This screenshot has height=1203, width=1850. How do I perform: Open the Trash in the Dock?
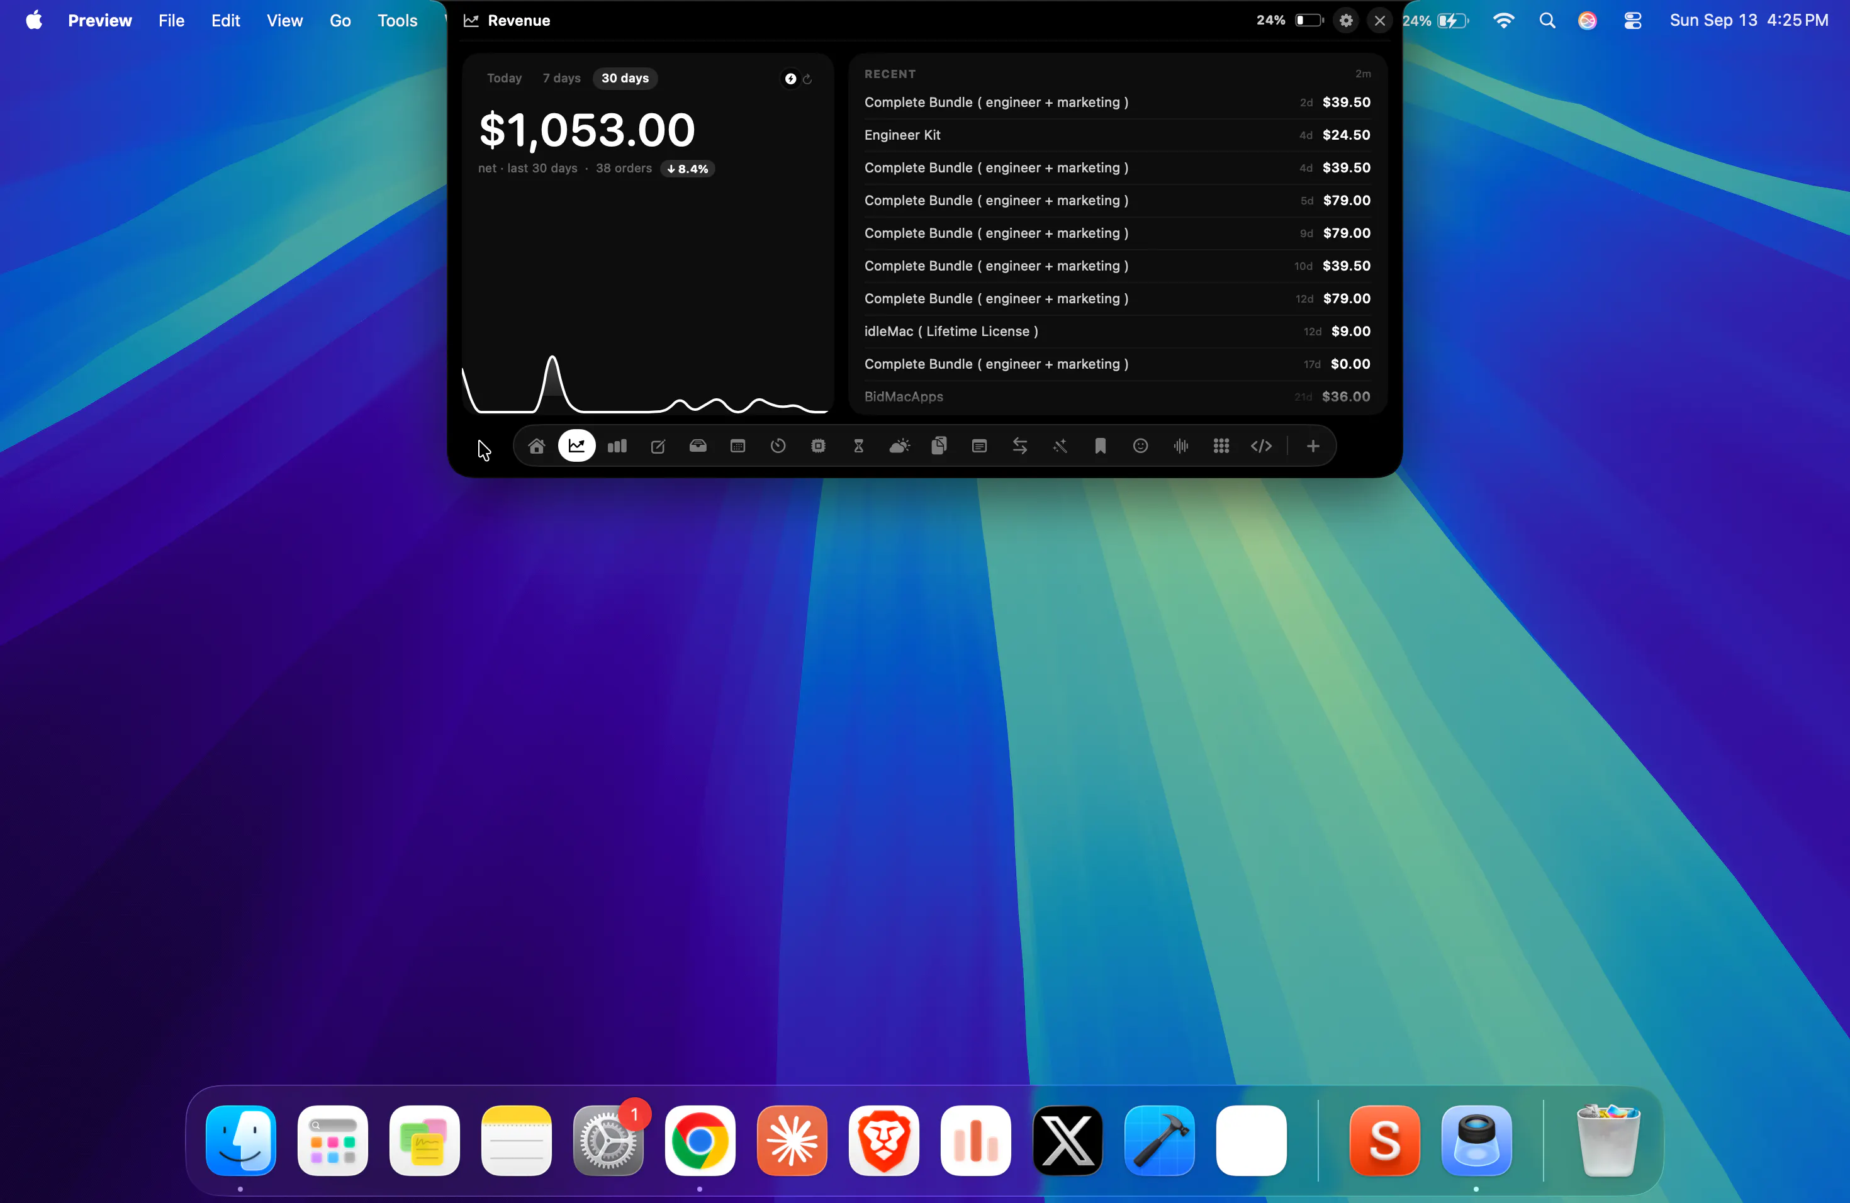1608,1140
